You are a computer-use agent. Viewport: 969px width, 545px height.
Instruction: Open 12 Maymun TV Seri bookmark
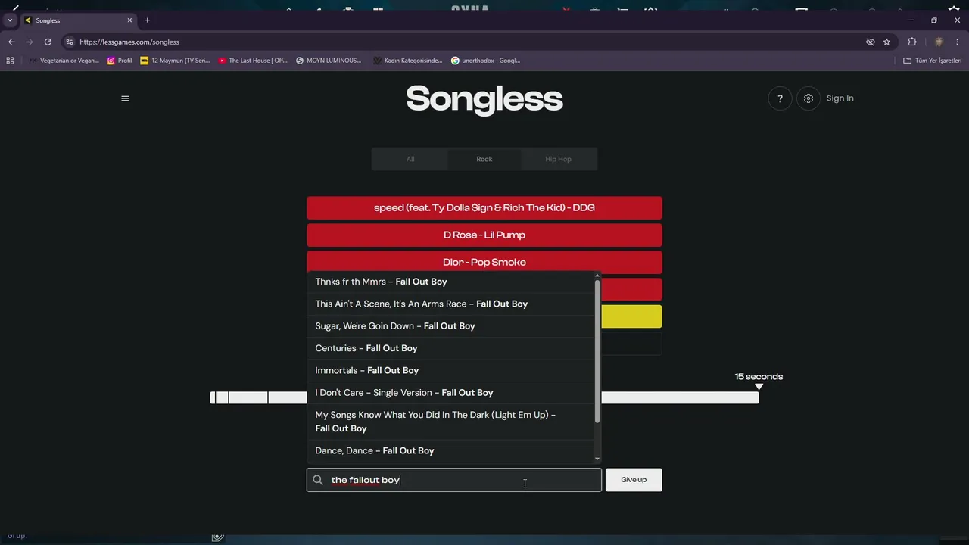click(175, 61)
